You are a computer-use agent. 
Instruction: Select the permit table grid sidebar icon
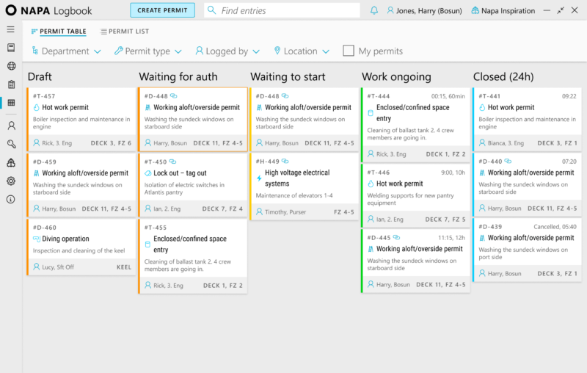(11, 103)
